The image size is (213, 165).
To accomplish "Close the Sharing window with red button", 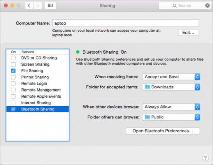I will tap(6, 5).
